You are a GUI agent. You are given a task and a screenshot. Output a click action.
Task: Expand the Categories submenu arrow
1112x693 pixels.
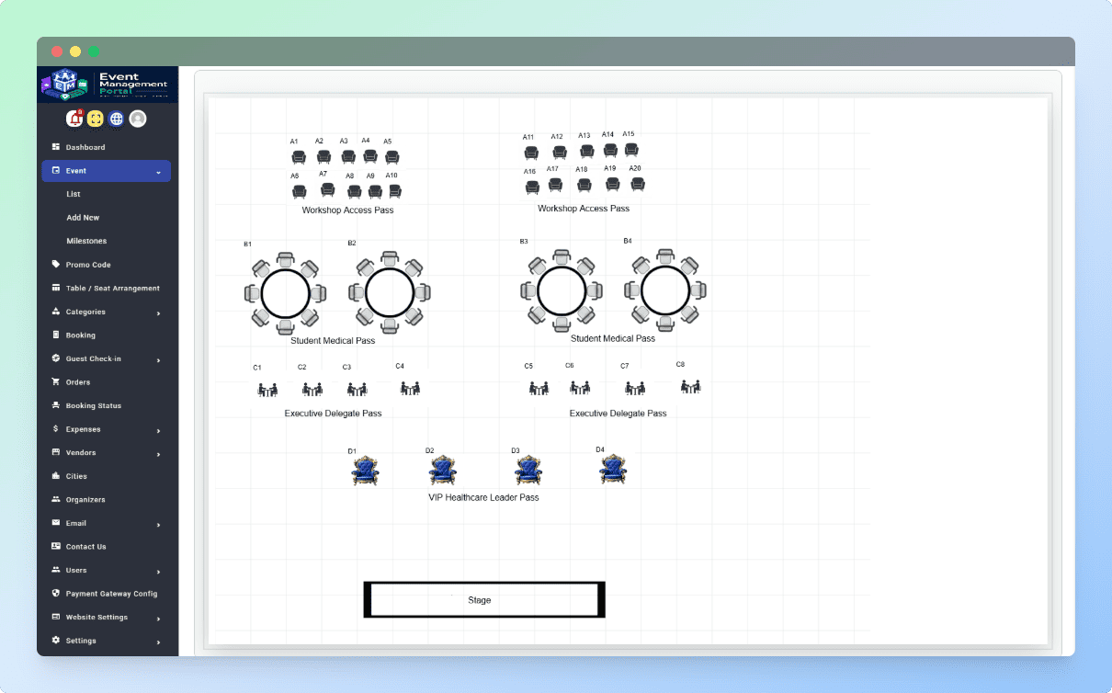click(x=158, y=312)
